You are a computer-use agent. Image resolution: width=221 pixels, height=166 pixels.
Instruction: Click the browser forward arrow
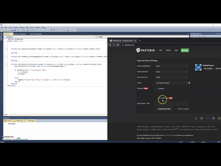pos(114,45)
